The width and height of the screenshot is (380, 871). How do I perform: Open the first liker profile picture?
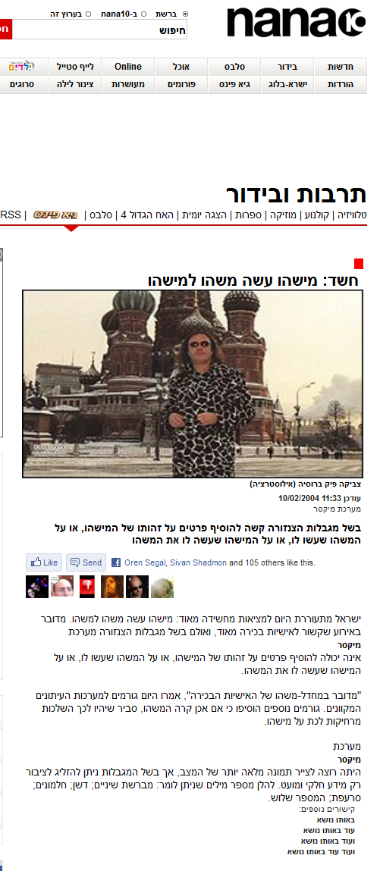pyautogui.click(x=36, y=587)
